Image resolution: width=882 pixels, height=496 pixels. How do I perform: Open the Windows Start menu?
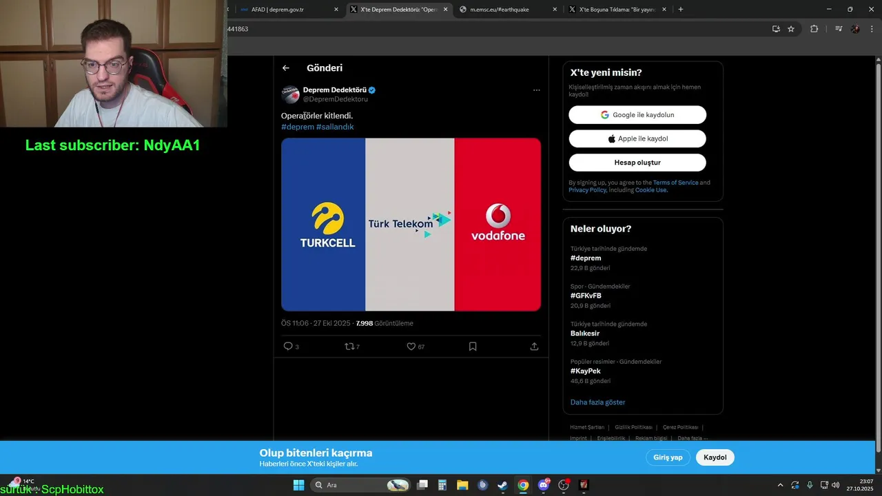298,485
